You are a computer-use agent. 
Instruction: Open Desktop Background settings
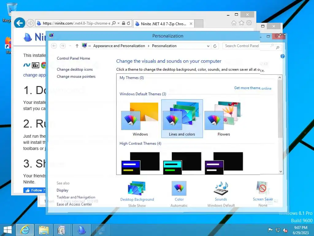(x=137, y=193)
